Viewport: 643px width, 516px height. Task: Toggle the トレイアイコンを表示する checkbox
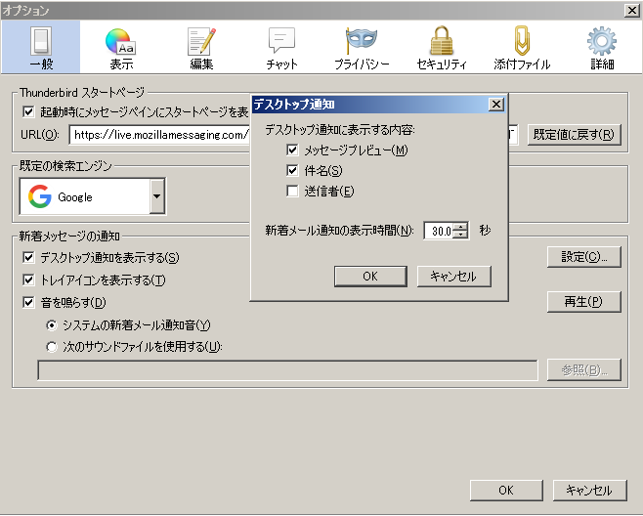(x=28, y=280)
